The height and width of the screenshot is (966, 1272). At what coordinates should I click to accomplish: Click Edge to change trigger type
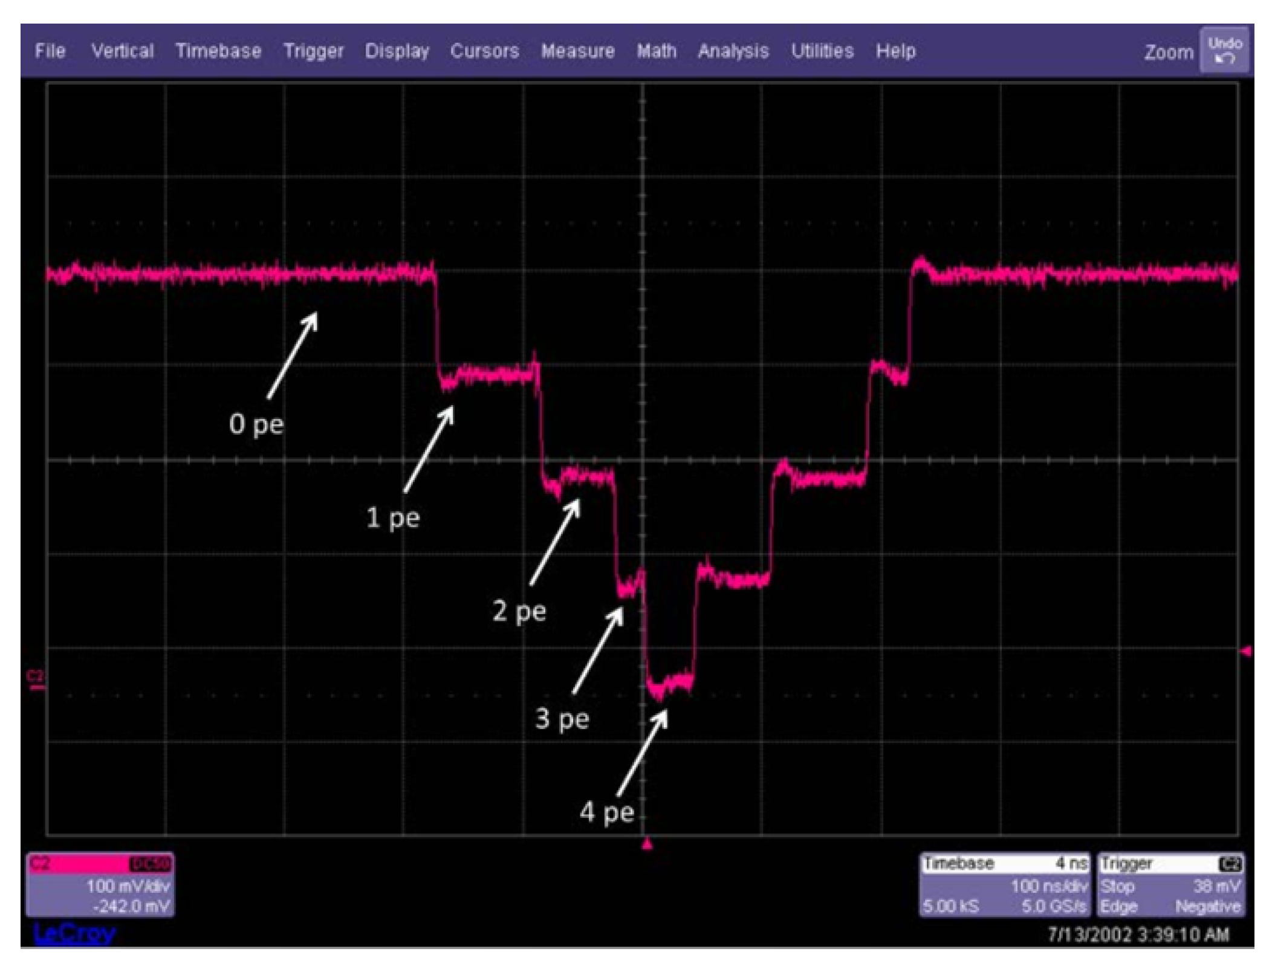[1120, 906]
